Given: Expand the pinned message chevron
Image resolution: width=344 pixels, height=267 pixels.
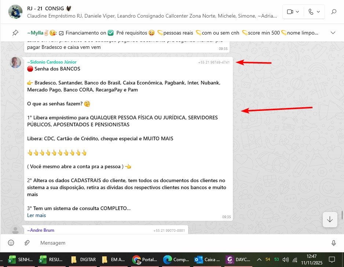Looking at the screenshot, I should (333, 33).
